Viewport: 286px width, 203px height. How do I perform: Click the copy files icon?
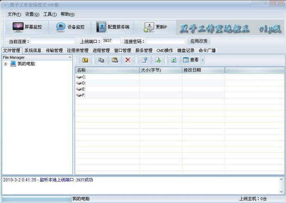click(x=101, y=60)
